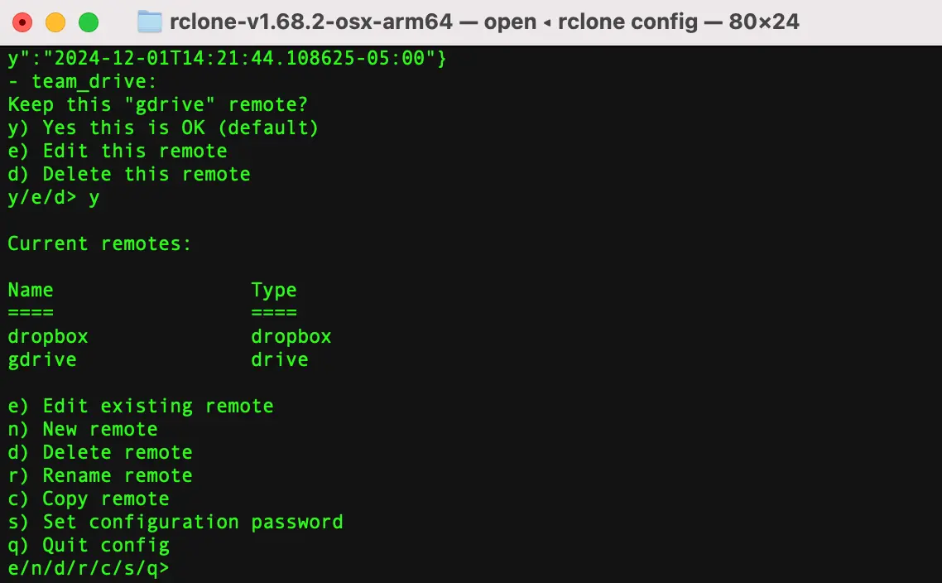Click the 'Name' column header
The width and height of the screenshot is (942, 583).
[x=31, y=291]
